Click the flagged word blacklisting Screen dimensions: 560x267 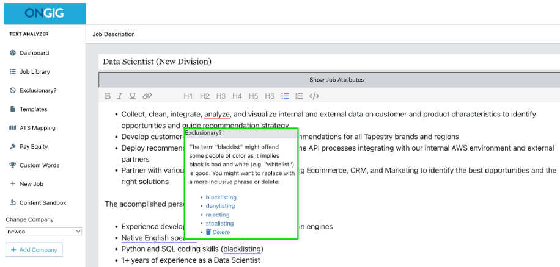coord(242,248)
